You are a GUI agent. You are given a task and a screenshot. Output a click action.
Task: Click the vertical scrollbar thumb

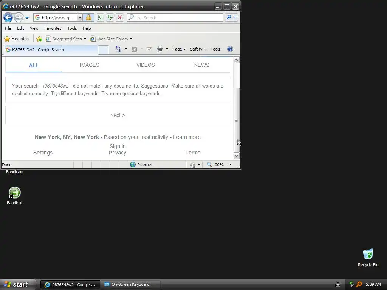(237, 120)
